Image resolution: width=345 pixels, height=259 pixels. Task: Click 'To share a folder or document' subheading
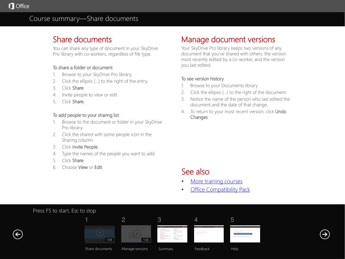pyautogui.click(x=83, y=67)
